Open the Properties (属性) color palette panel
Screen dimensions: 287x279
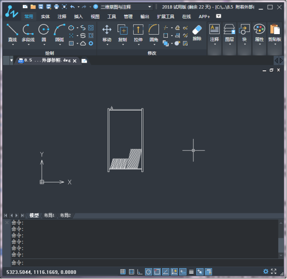[x=260, y=34]
